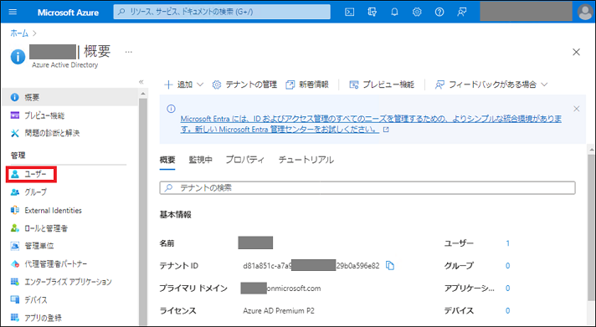Close the Azure Active Directory blade
The width and height of the screenshot is (596, 327).
[576, 52]
